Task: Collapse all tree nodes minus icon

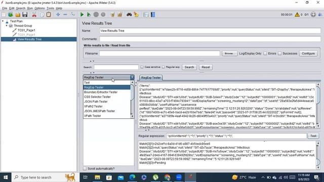Action: click(65, 15)
